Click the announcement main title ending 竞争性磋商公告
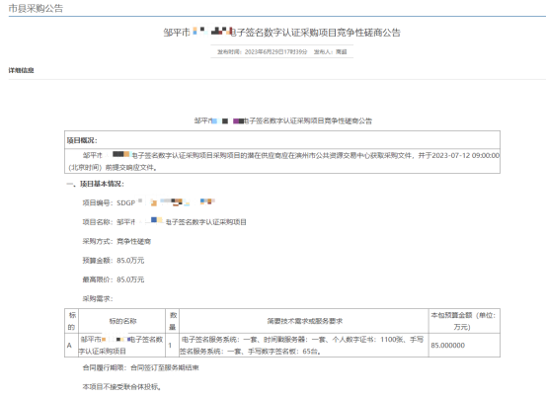This screenshot has width=546, height=398. coord(282,33)
